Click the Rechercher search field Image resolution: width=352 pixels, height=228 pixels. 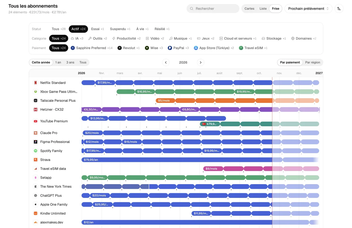(213, 8)
